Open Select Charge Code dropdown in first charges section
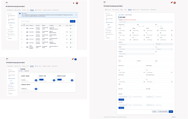 click(x=125, y=97)
